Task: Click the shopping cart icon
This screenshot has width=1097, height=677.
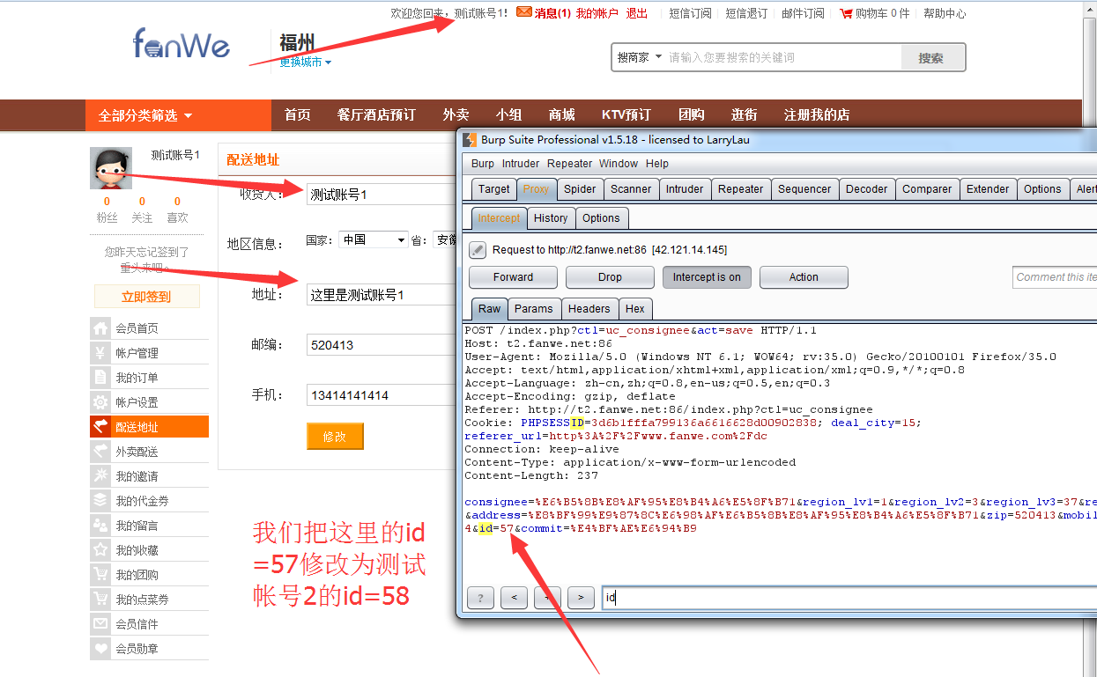Action: (846, 13)
